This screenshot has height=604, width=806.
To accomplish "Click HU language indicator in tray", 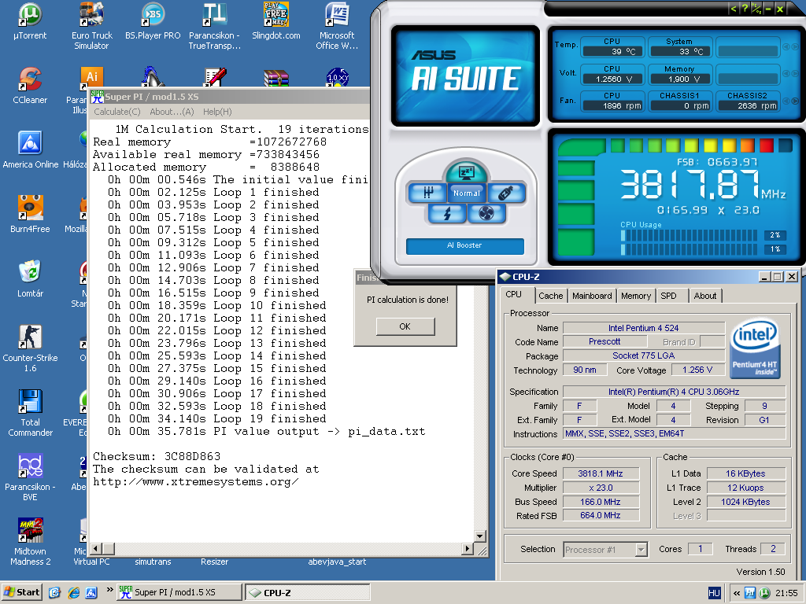I will tap(714, 593).
